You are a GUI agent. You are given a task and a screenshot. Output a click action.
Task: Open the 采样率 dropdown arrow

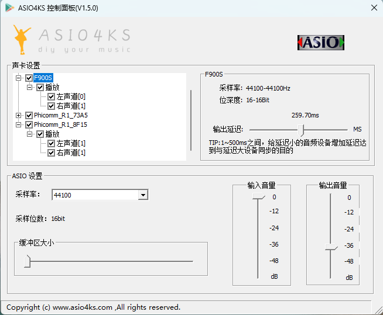pos(143,195)
